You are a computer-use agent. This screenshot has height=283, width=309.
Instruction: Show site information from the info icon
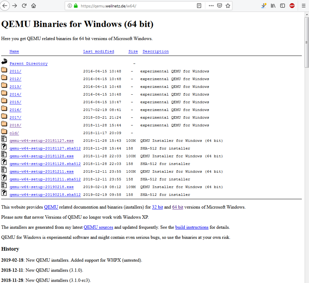tap(69, 6)
